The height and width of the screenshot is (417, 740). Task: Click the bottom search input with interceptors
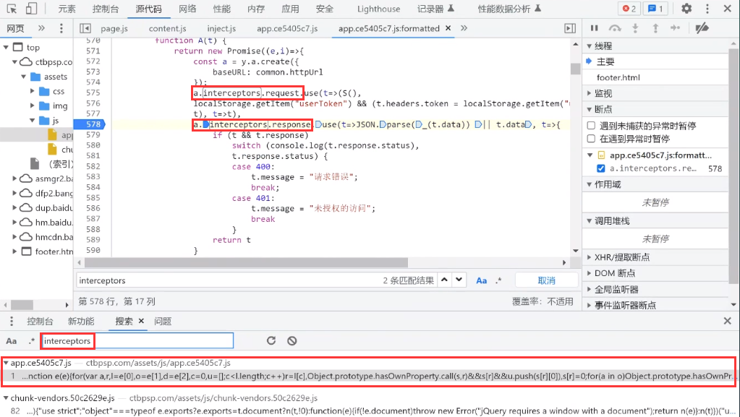coord(137,340)
